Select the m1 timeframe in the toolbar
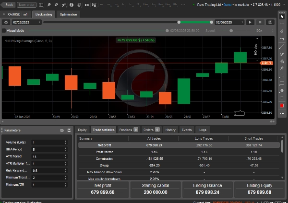The width and height of the screenshot is (288, 203). pyautogui.click(x=102, y=5)
